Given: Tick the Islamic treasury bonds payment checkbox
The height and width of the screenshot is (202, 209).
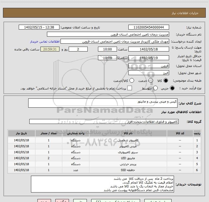Looking at the screenshot, I should click(x=129, y=88).
